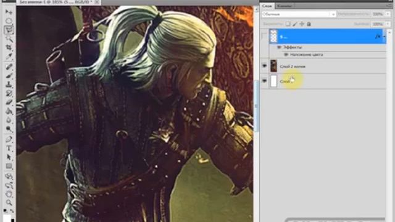Open the Обычные blend mode dropdown
Viewport: 395px width, 222px height.
(299, 14)
